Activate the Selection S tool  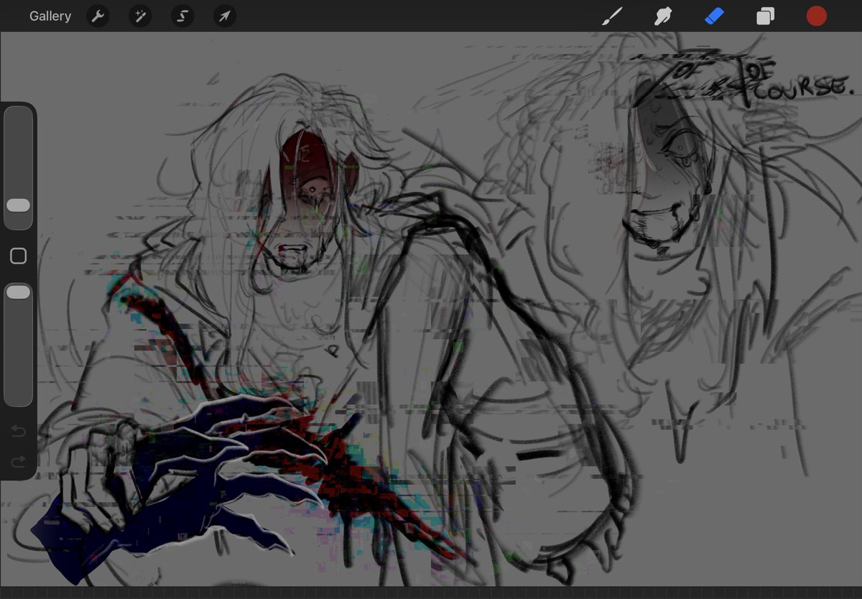(182, 16)
